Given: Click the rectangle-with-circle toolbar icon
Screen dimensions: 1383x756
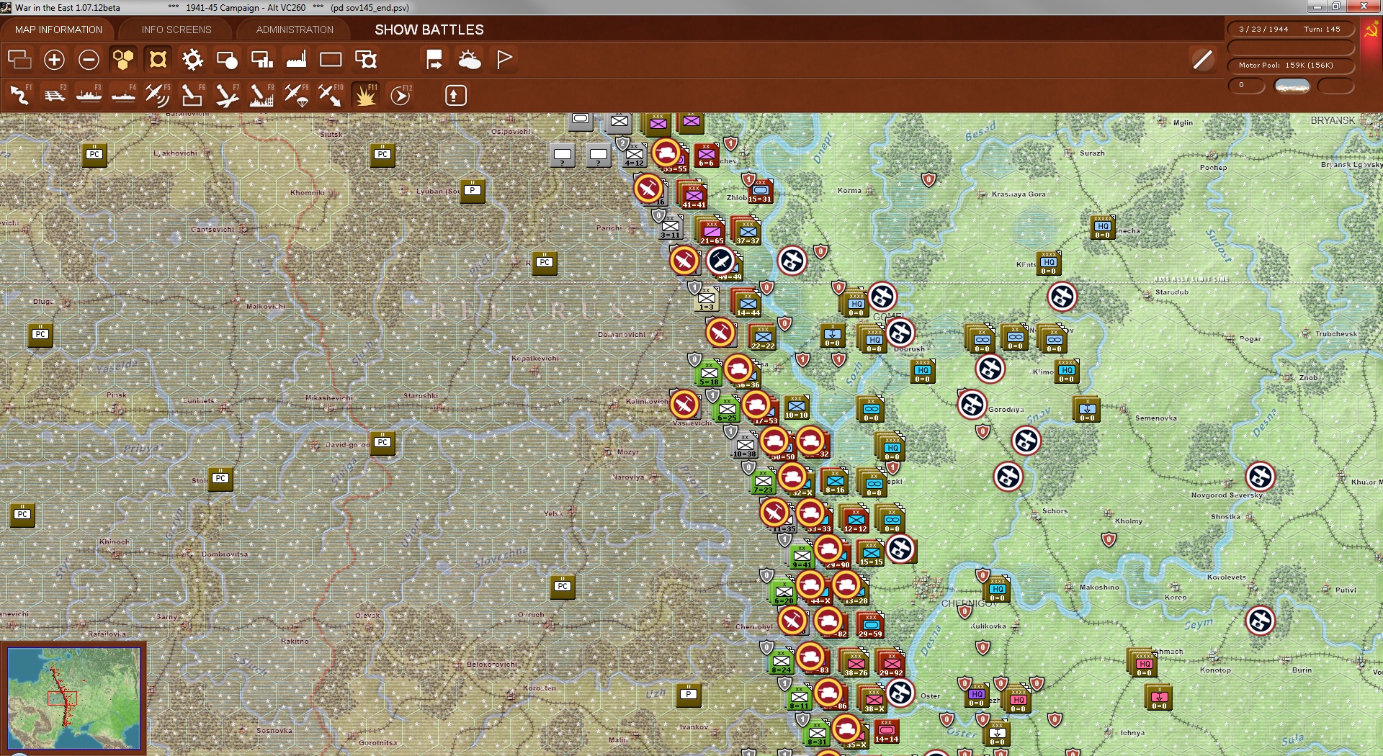Looking at the screenshot, I should click(227, 59).
